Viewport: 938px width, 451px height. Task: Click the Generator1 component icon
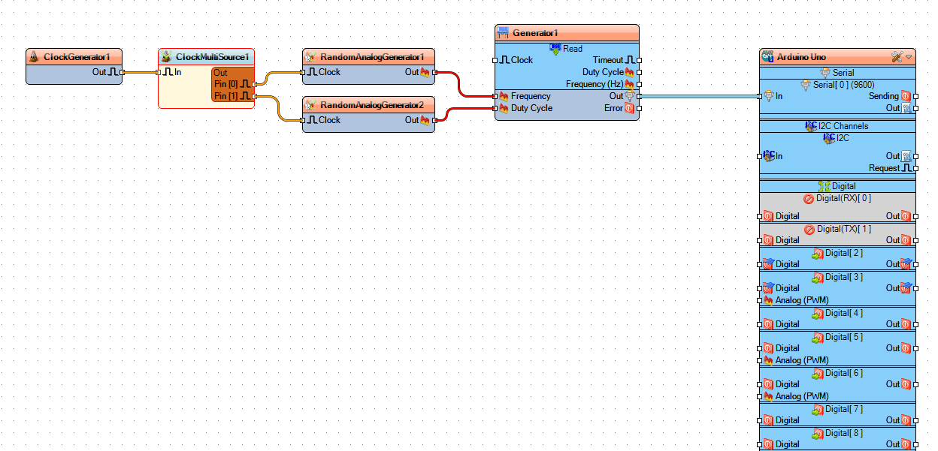point(503,33)
